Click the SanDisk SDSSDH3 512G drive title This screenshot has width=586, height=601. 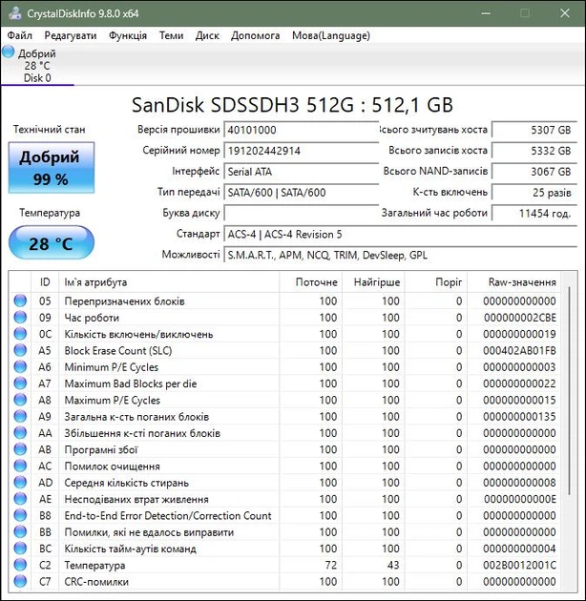click(292, 105)
